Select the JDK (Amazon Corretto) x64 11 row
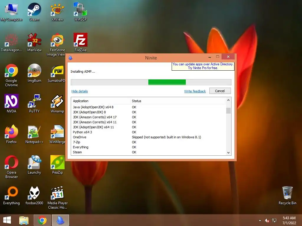302x226 pixels. coord(149,122)
